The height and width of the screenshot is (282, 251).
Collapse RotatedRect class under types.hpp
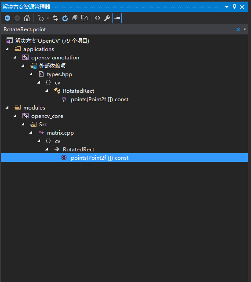47,91
